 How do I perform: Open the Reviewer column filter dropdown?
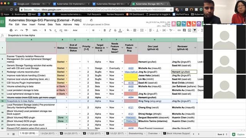[x=195, y=48]
